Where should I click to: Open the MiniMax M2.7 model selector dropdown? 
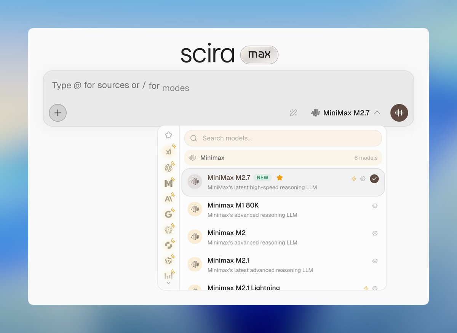pyautogui.click(x=346, y=113)
